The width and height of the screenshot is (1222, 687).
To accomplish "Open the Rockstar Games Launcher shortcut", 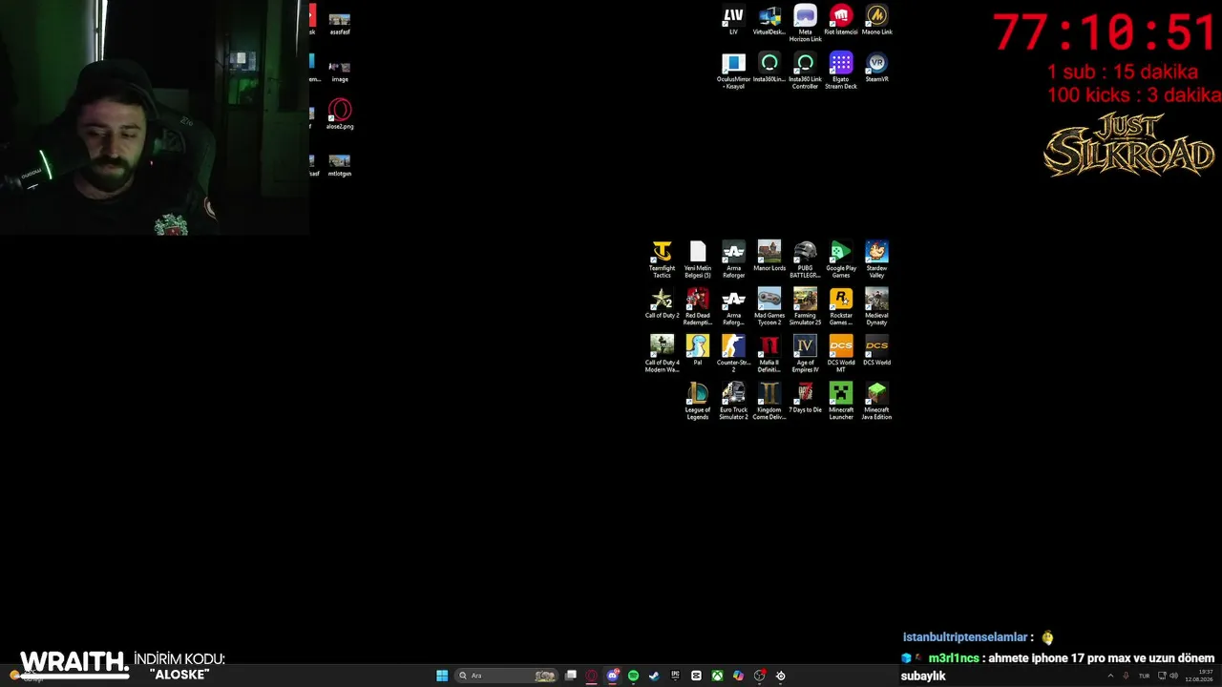I will [x=841, y=306].
